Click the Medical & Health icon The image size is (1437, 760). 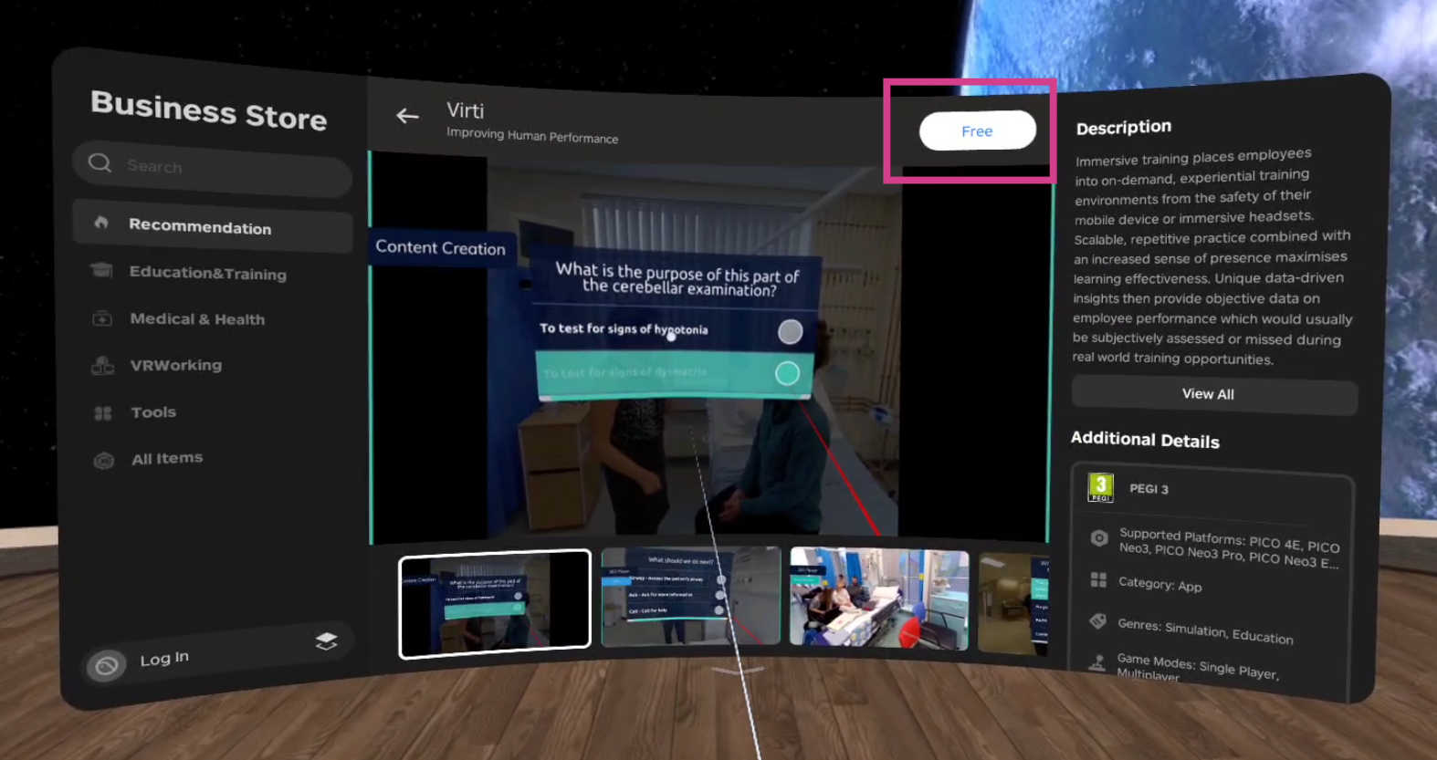(x=102, y=318)
